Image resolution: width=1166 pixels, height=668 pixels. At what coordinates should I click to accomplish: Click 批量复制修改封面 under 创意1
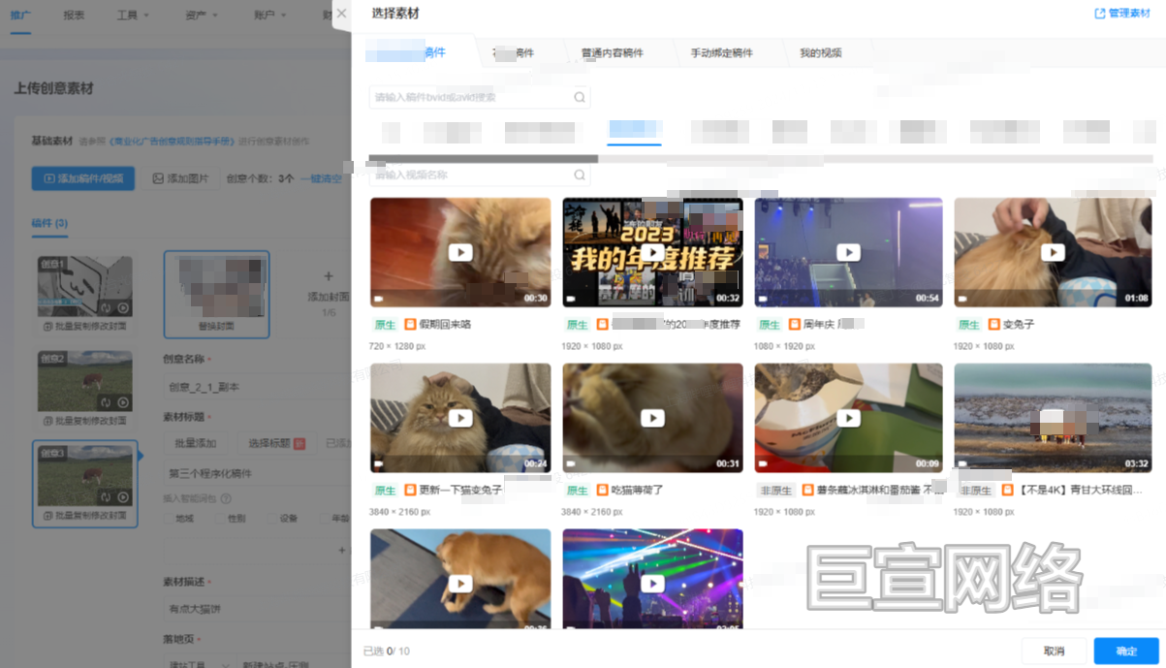point(84,327)
